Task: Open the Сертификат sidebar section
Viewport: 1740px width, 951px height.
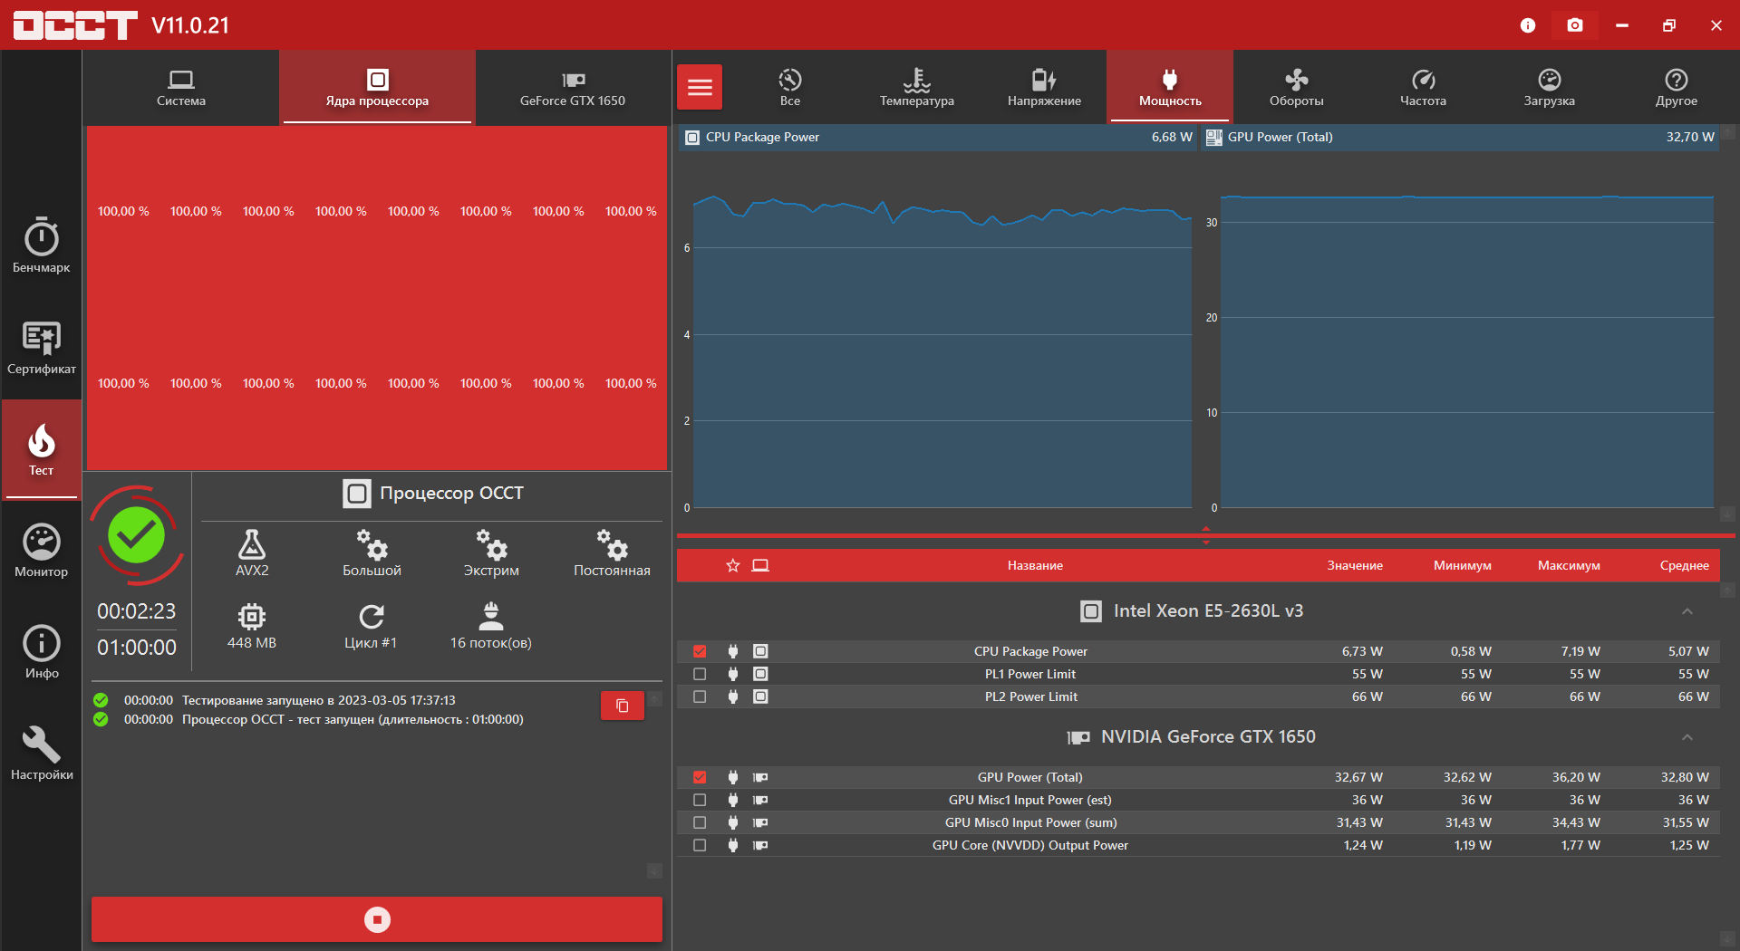Action: coord(41,348)
